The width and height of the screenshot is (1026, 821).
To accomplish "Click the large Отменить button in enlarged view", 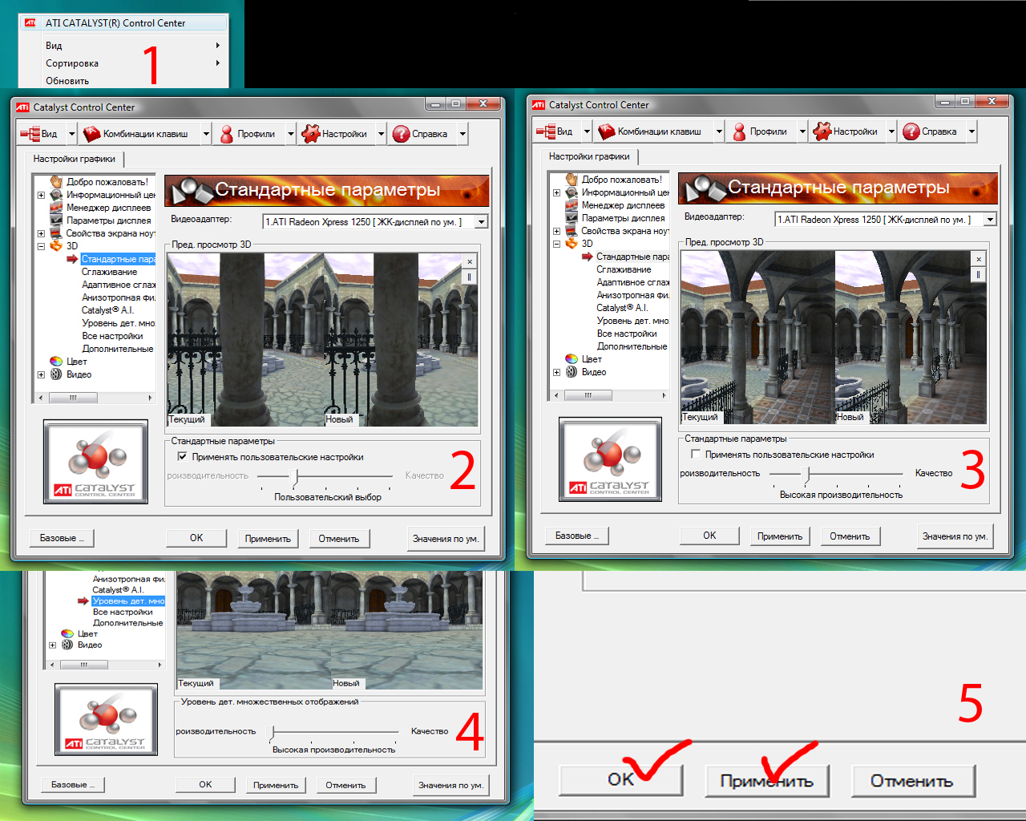I will (913, 781).
